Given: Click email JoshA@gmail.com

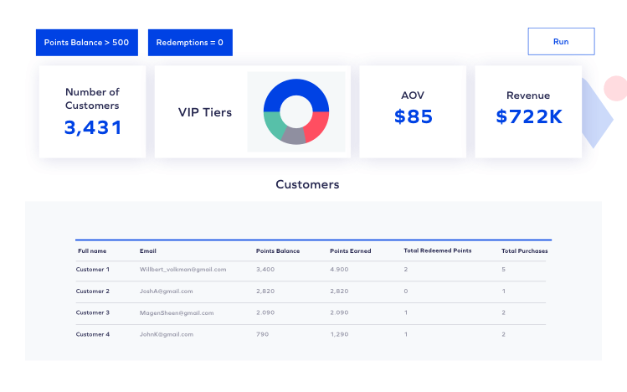Looking at the screenshot, I should point(167,291).
